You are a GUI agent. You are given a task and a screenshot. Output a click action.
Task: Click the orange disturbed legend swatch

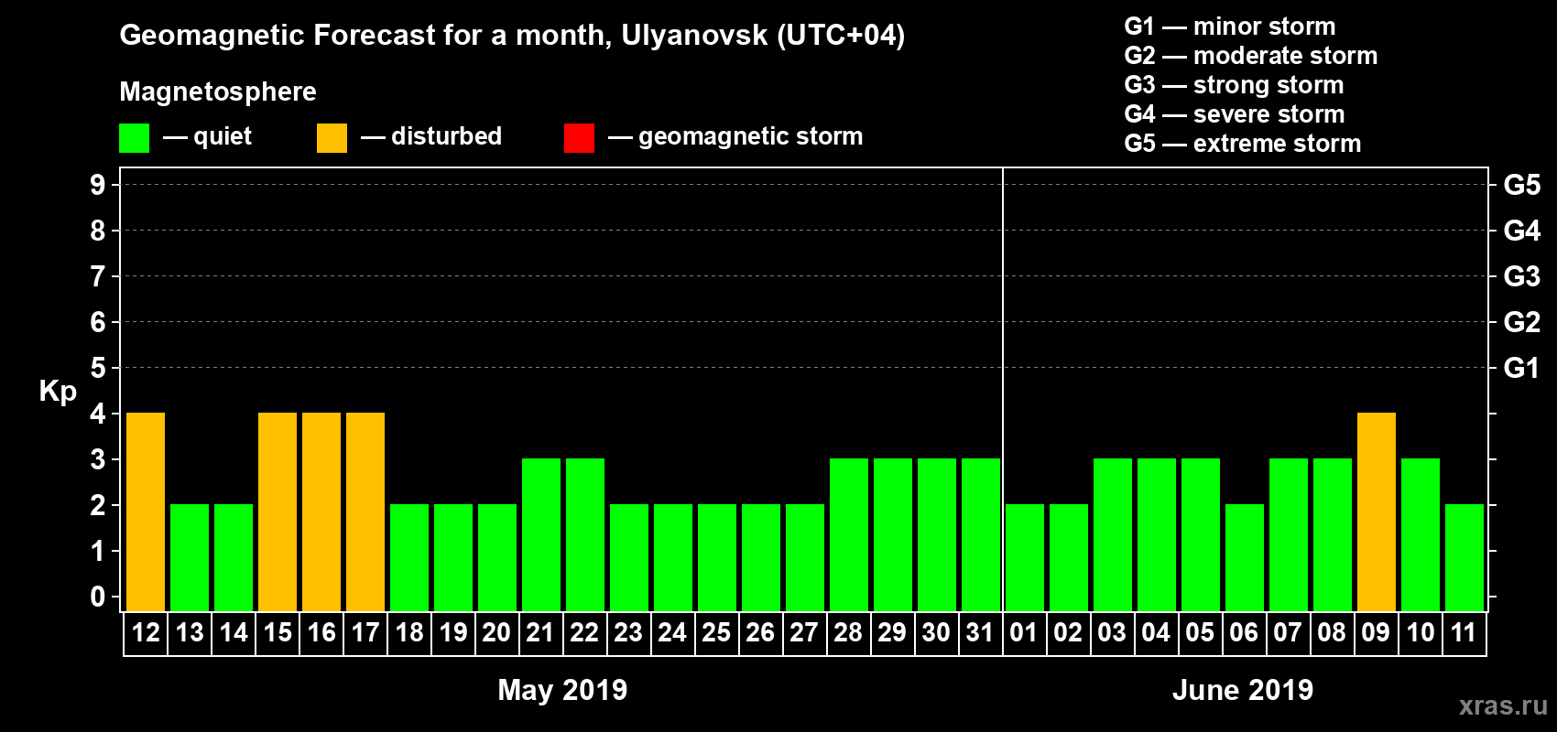[332, 138]
